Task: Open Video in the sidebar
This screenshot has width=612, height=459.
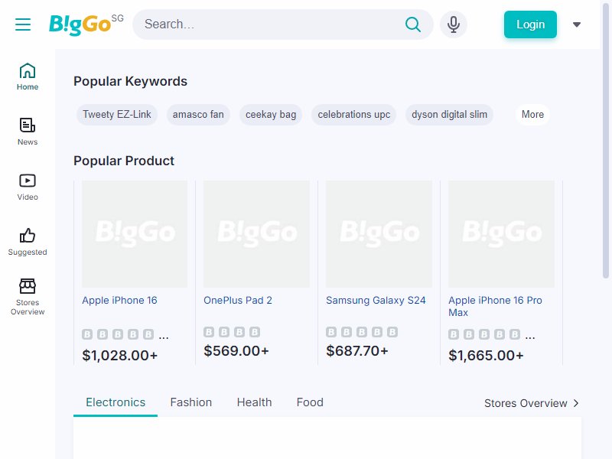Action: click(x=28, y=187)
